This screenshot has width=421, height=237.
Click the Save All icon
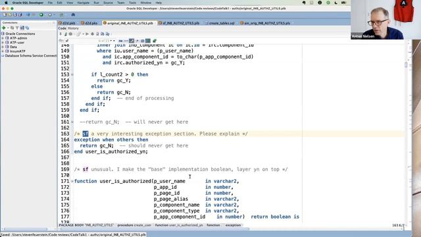20,14
